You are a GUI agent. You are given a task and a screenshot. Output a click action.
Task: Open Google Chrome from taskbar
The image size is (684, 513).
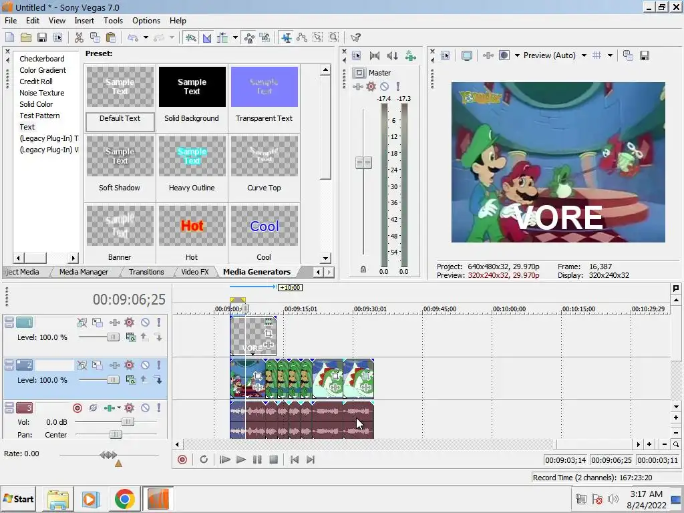coord(124,499)
